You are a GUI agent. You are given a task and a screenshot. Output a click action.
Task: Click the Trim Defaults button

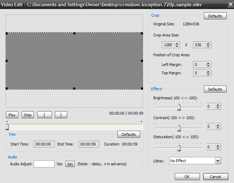[x=129, y=134]
